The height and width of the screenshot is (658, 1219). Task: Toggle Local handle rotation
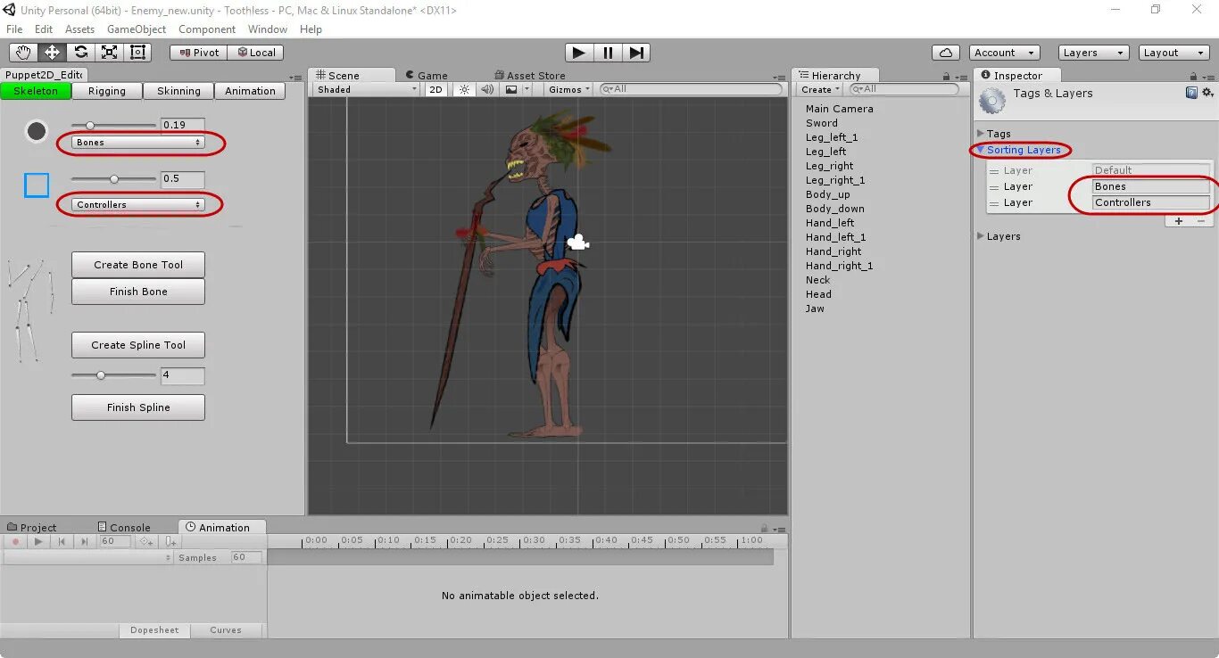click(255, 53)
